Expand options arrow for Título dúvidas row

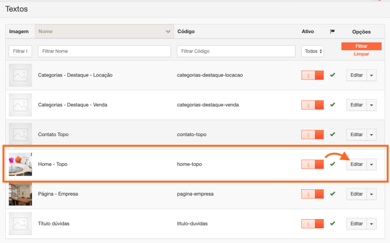click(371, 224)
